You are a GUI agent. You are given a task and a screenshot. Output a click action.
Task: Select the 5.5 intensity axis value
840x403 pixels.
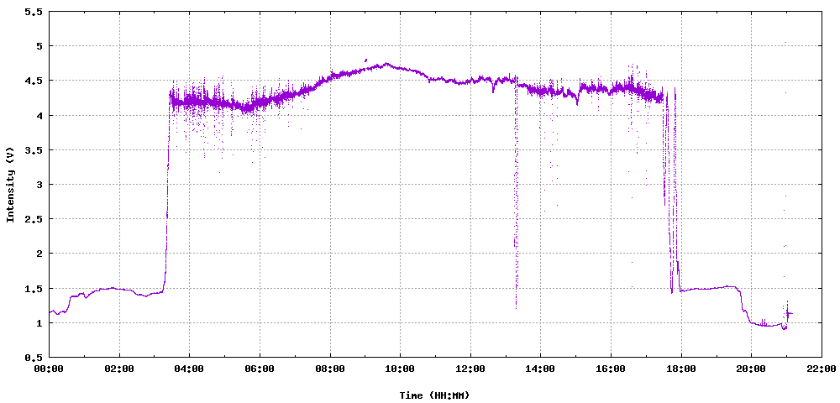34,11
